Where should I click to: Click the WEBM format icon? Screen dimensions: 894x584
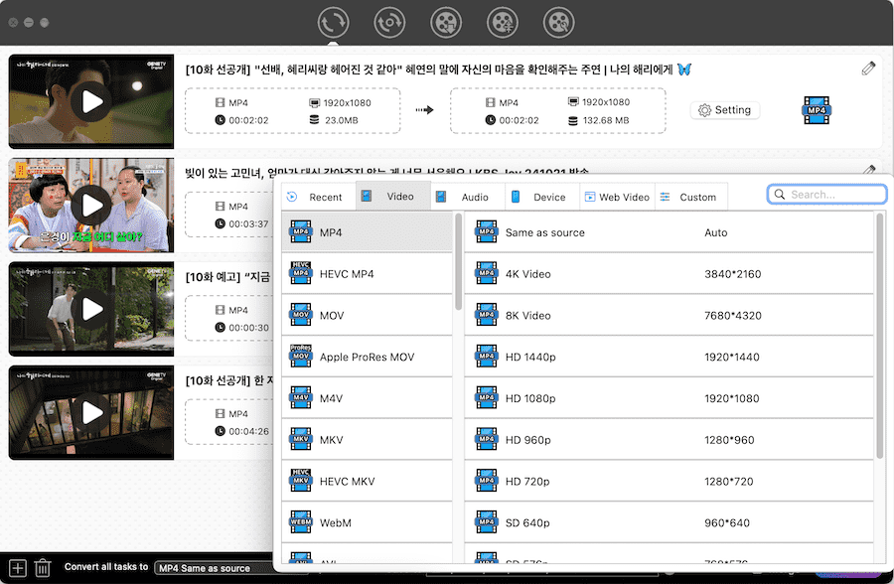pyautogui.click(x=301, y=521)
